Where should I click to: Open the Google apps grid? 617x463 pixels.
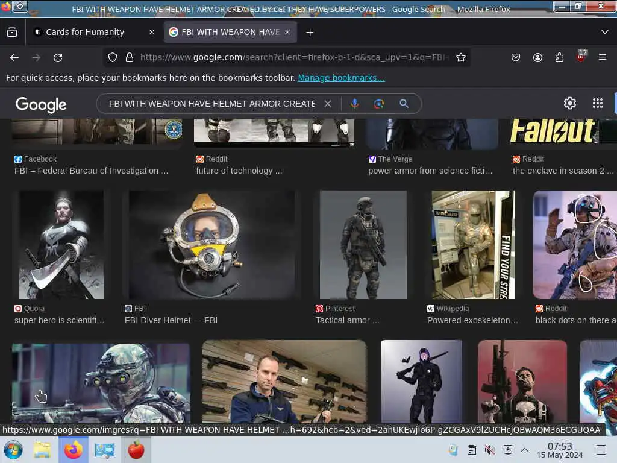pyautogui.click(x=597, y=103)
